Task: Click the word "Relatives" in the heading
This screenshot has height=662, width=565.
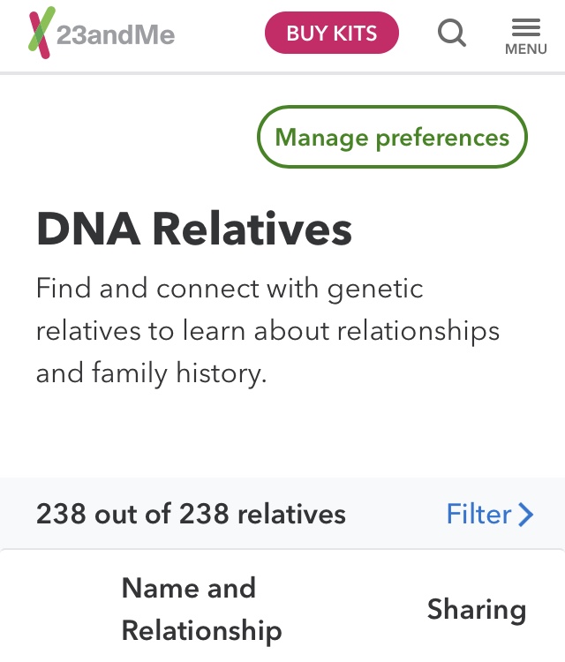Action: [252, 229]
